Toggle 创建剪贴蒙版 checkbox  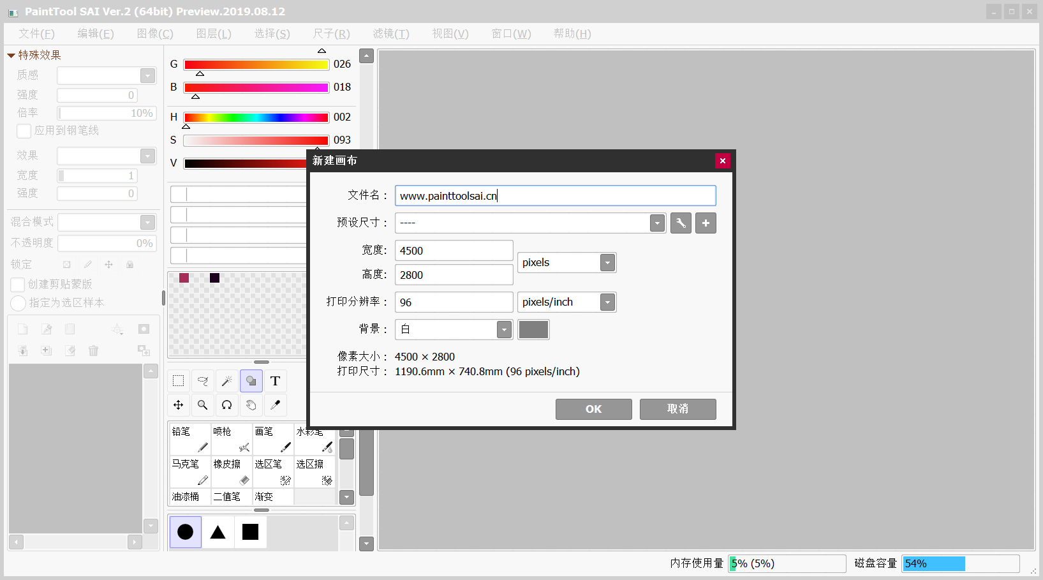coord(18,285)
